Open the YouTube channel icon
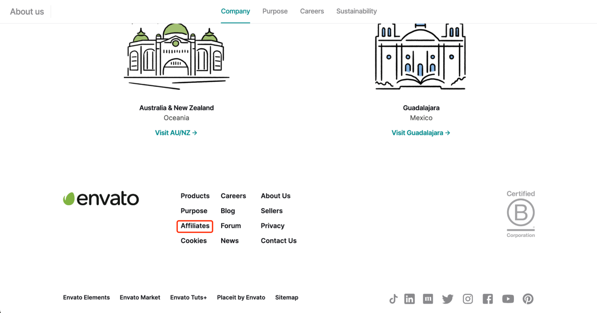This screenshot has height=313, width=597. tap(508, 299)
